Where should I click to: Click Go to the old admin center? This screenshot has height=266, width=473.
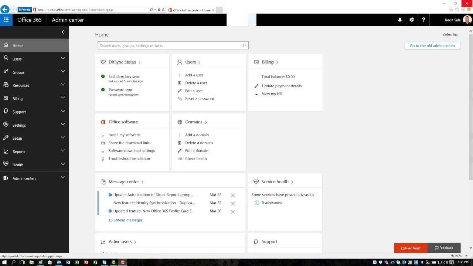432,45
